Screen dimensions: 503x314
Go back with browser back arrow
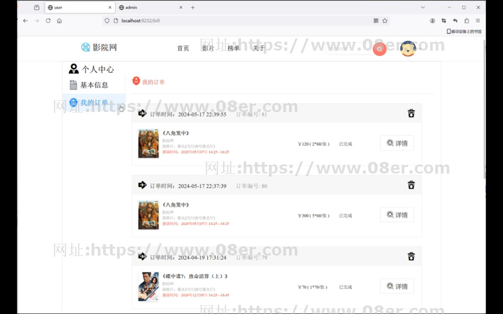[x=25, y=20]
